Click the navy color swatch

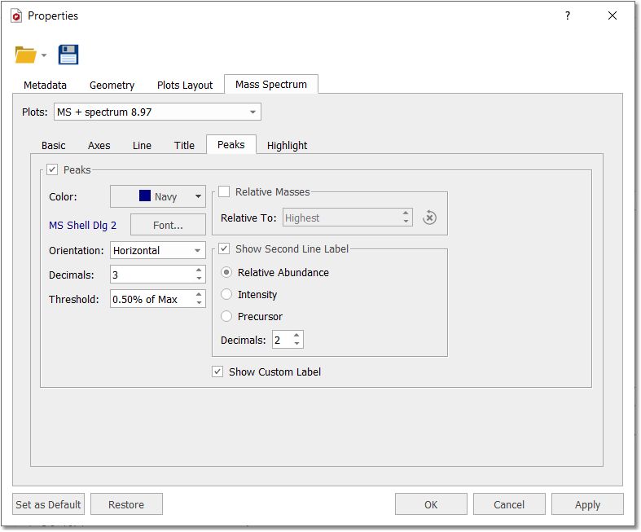[145, 196]
